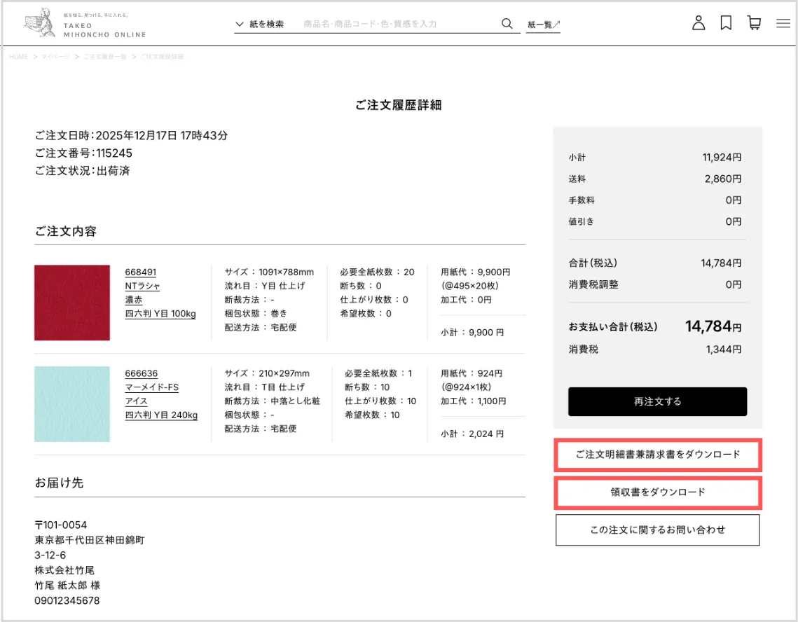
Task: Open product code 668491 link
Action: coord(141,272)
